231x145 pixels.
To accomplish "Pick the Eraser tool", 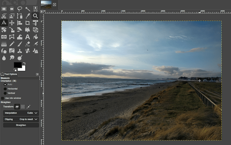I will (x=27, y=44).
